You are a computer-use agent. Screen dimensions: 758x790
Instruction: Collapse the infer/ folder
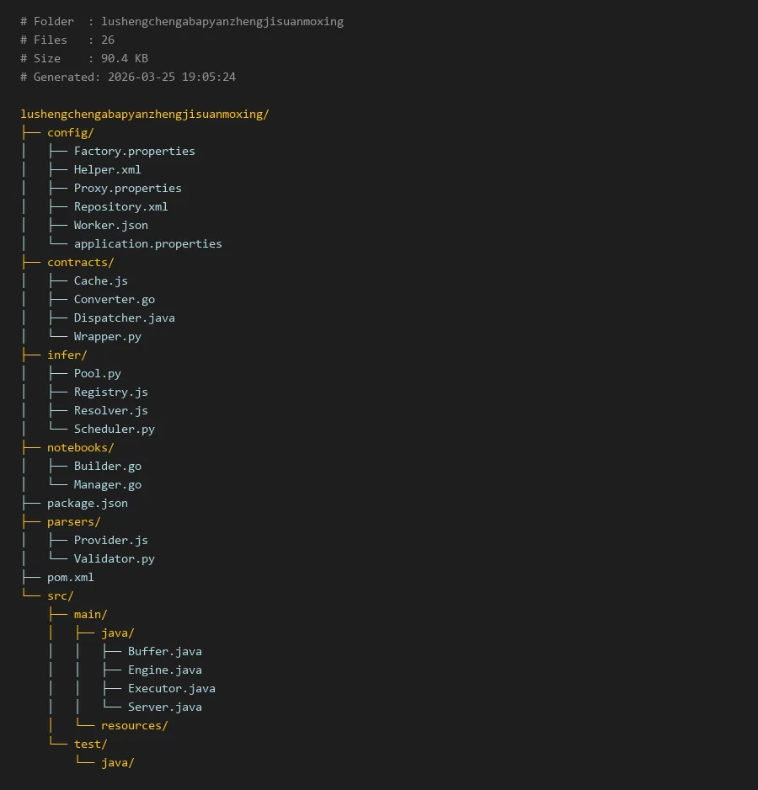coord(67,355)
